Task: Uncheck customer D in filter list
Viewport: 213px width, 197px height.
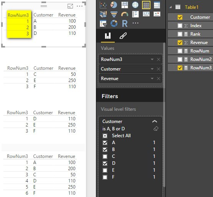Action: coord(105,163)
